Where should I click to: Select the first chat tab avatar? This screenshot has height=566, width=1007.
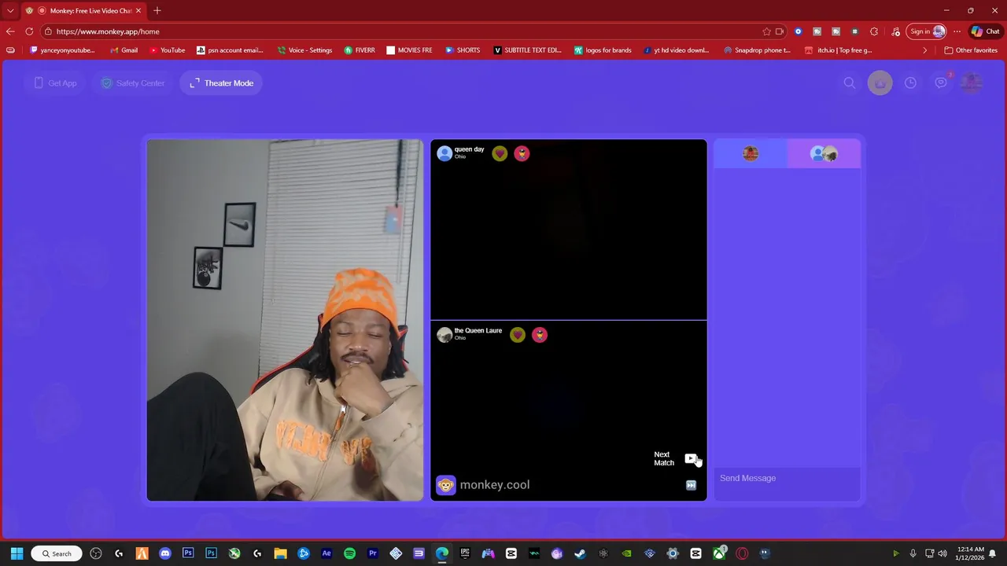coord(751,153)
